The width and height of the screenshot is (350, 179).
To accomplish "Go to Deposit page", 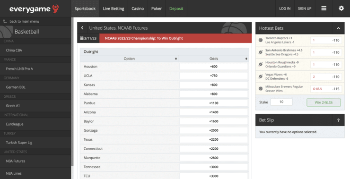I will 176,9.
